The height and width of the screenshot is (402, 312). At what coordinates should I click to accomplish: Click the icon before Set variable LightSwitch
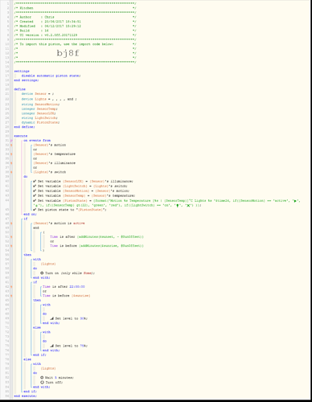tap(35, 186)
